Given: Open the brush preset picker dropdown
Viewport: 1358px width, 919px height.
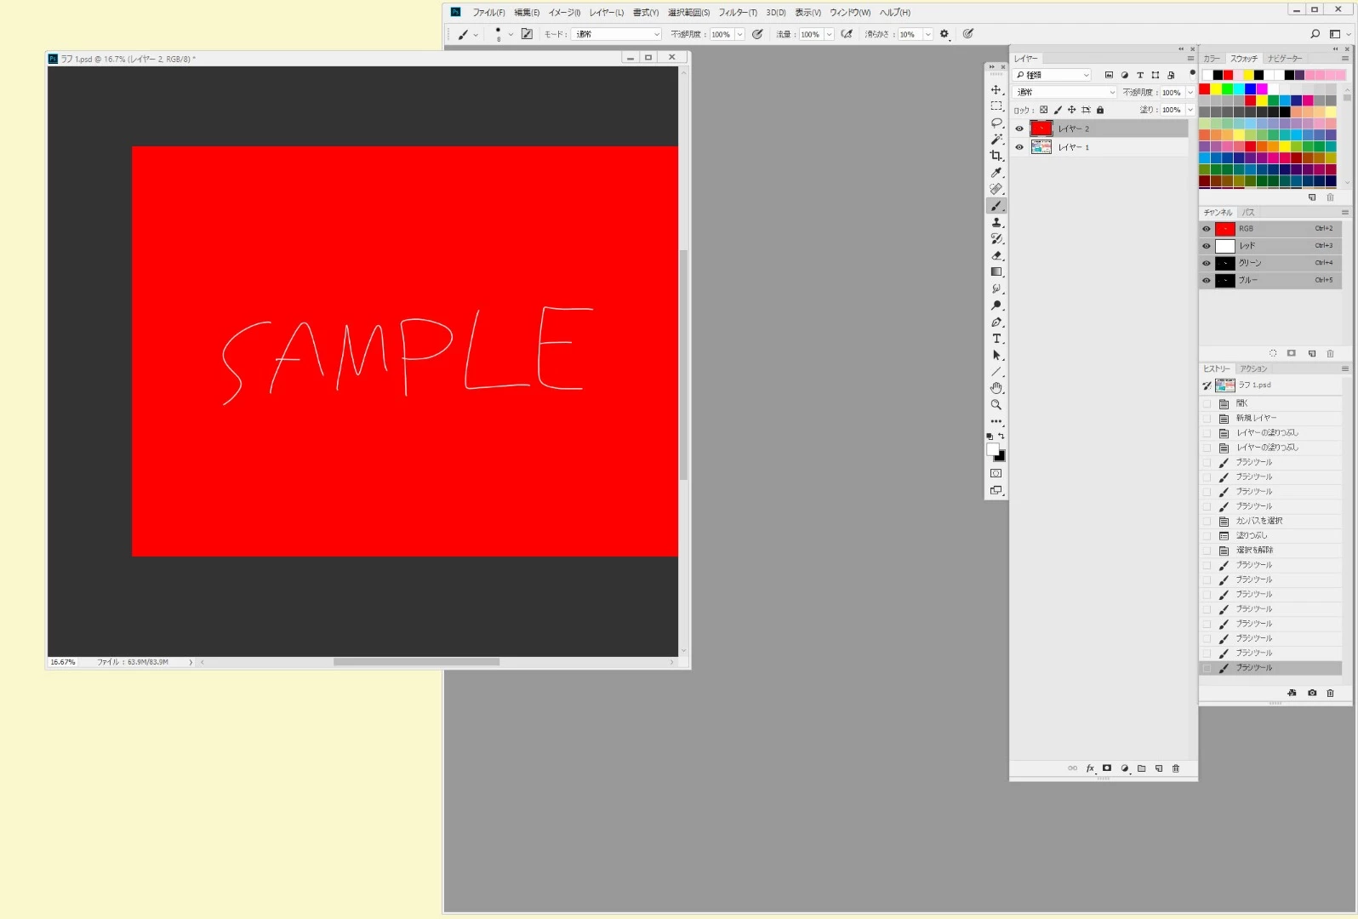Looking at the screenshot, I should pos(511,34).
